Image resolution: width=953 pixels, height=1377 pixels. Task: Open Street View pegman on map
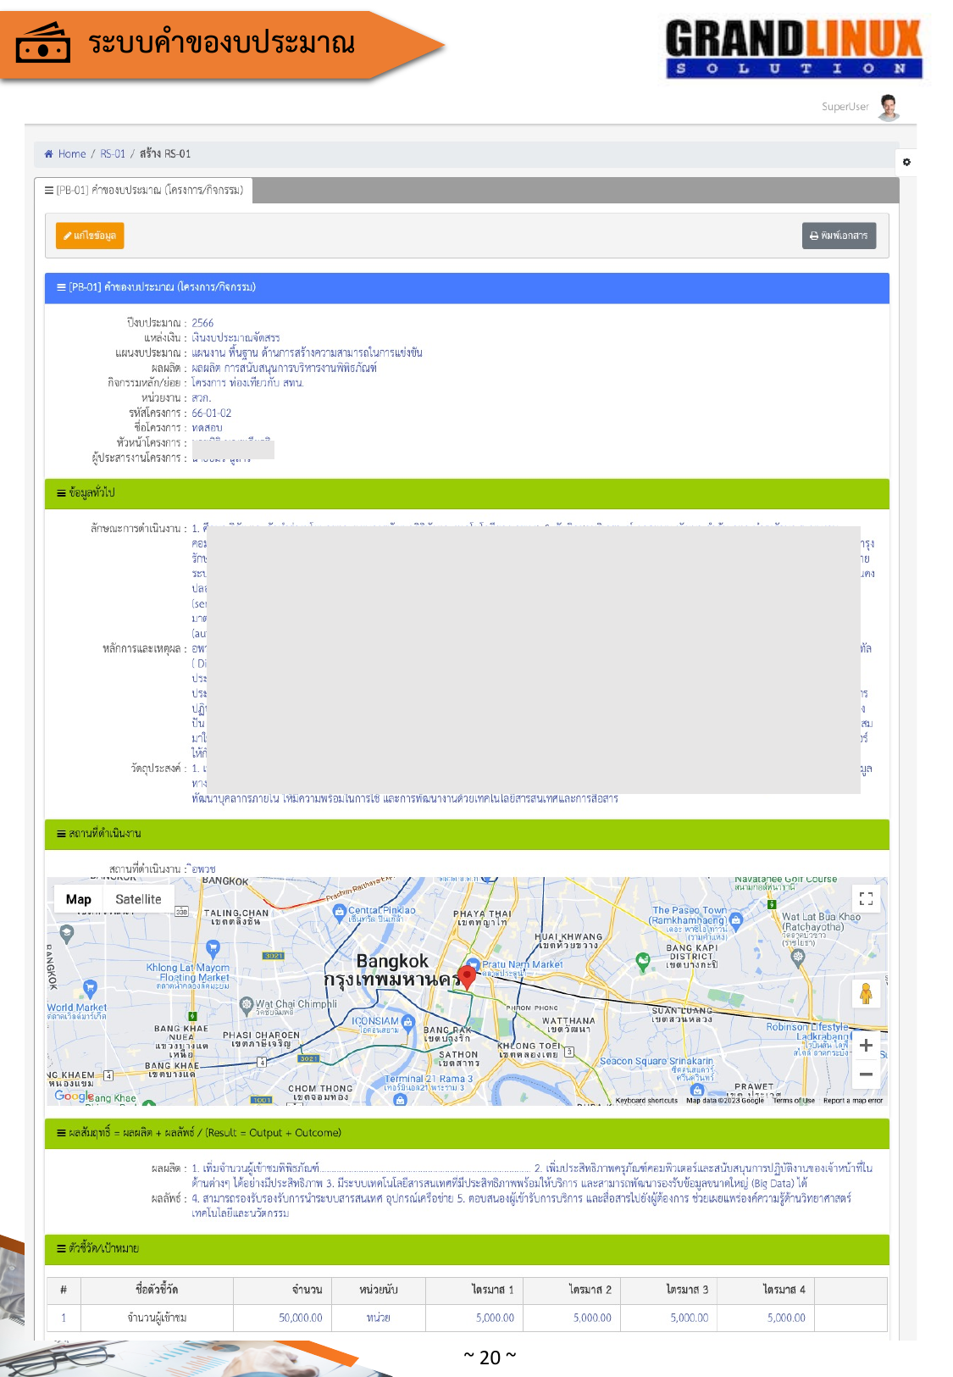click(x=866, y=993)
